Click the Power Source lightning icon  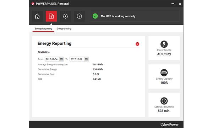pyautogui.click(x=164, y=44)
